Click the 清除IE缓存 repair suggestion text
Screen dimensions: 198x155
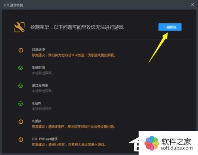(74, 126)
